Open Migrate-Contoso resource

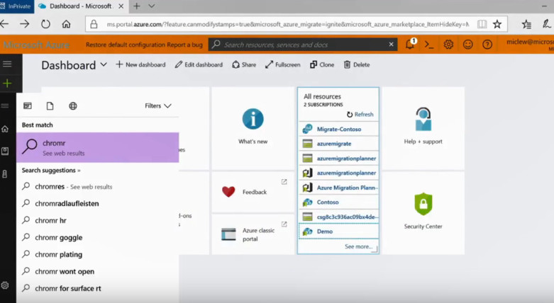[x=338, y=129]
